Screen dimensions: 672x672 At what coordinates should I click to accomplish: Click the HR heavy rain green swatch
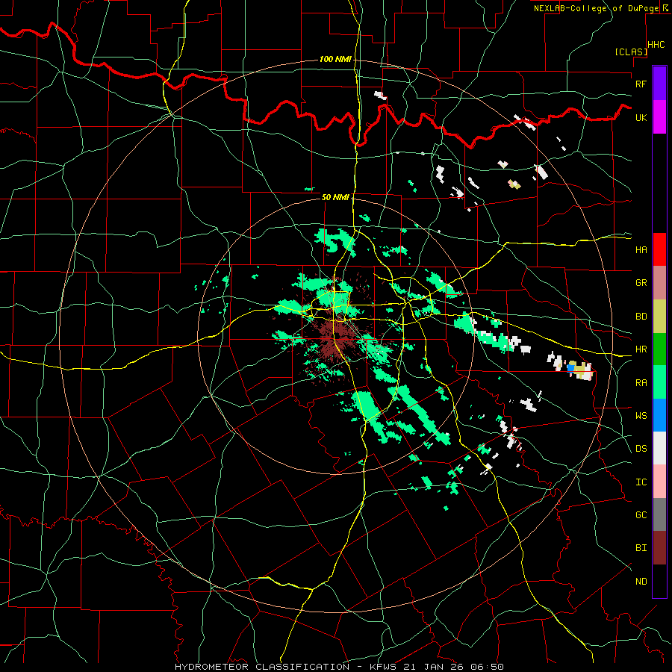tap(659, 349)
